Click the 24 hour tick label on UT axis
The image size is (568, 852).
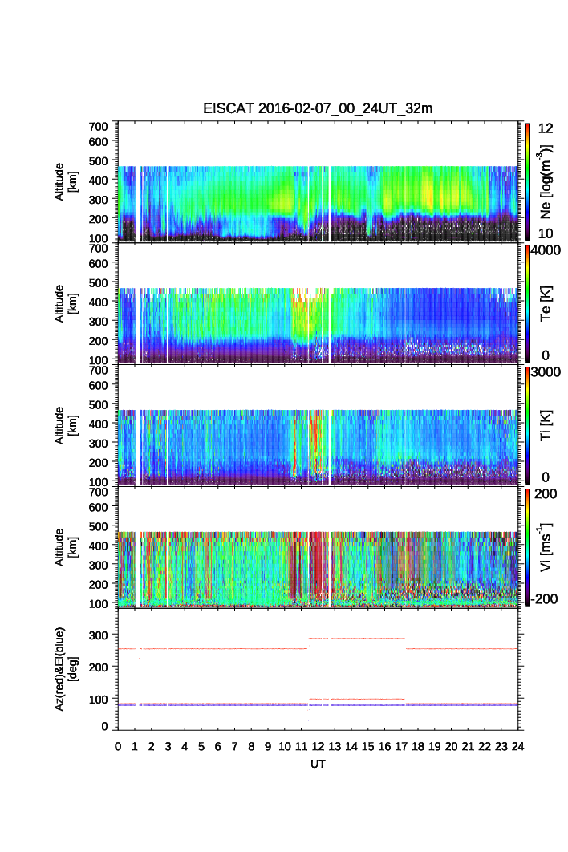pyautogui.click(x=517, y=747)
